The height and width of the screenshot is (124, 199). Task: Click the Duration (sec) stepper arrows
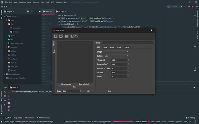pyautogui.click(x=128, y=64)
